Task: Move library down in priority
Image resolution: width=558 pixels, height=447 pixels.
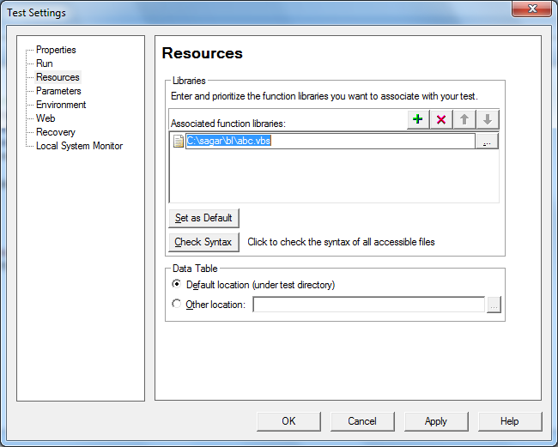Action: pyautogui.click(x=488, y=119)
